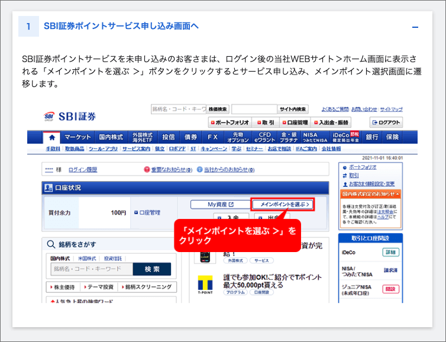The width and height of the screenshot is (446, 342).
Task: Open the 先物オプション tab
Action: click(x=238, y=137)
